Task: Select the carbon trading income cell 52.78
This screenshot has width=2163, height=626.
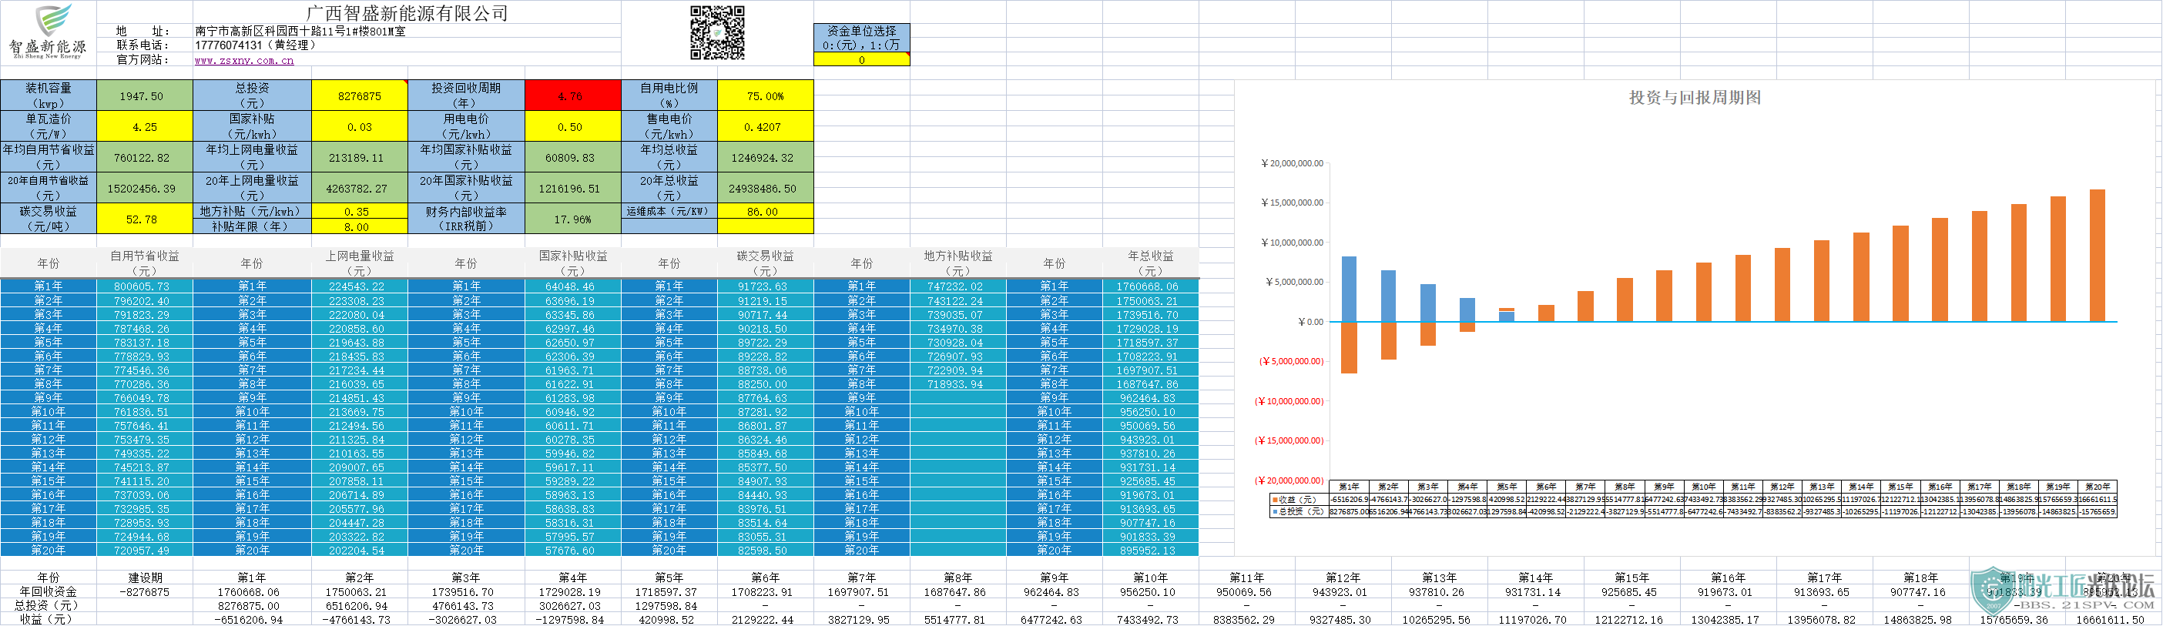Action: point(144,219)
